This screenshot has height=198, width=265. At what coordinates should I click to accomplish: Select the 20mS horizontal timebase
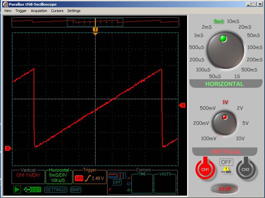245,27
